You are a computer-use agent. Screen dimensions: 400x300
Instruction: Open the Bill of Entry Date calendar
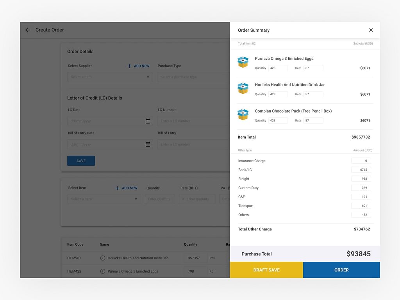[x=148, y=145]
